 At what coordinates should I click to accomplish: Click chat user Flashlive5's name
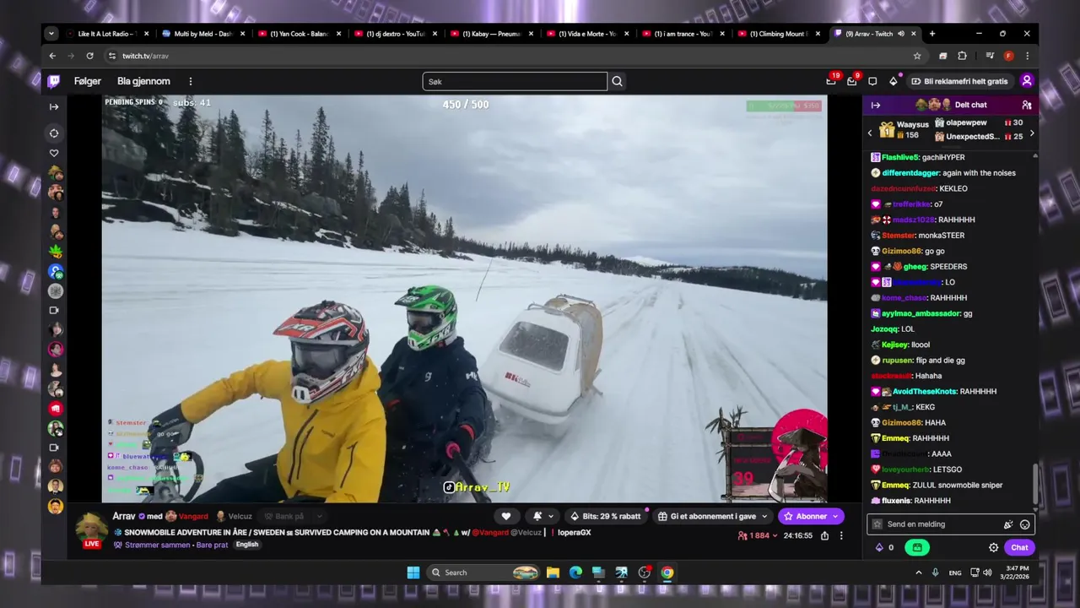tap(899, 157)
